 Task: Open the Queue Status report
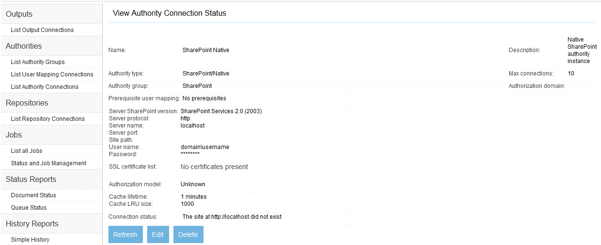click(29, 208)
